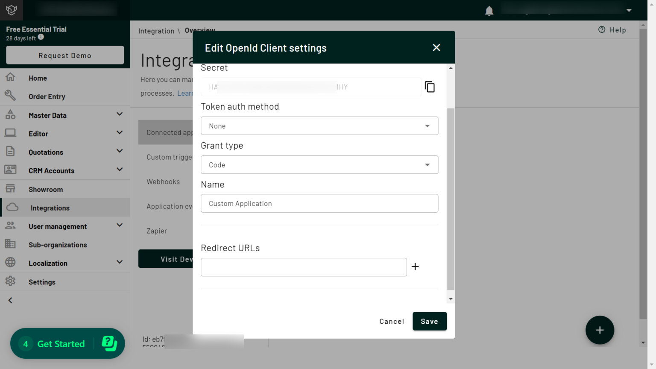Click the Request Demo button

coord(65,56)
